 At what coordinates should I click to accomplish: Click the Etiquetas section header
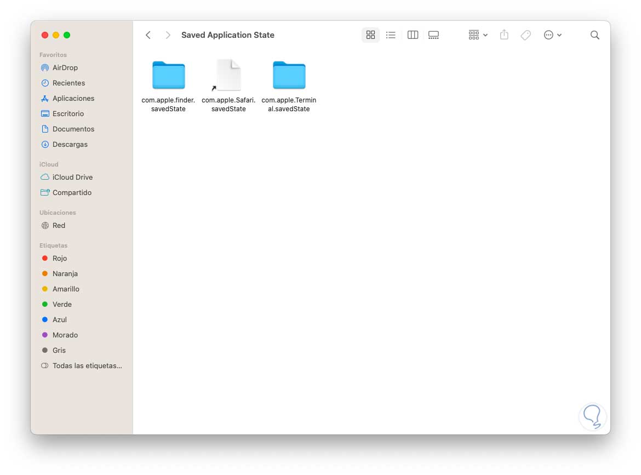point(53,245)
